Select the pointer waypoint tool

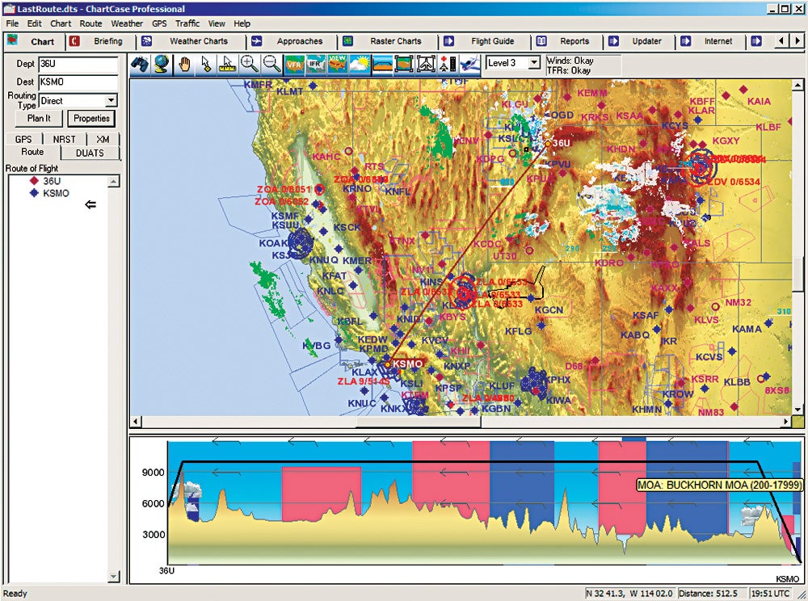206,64
